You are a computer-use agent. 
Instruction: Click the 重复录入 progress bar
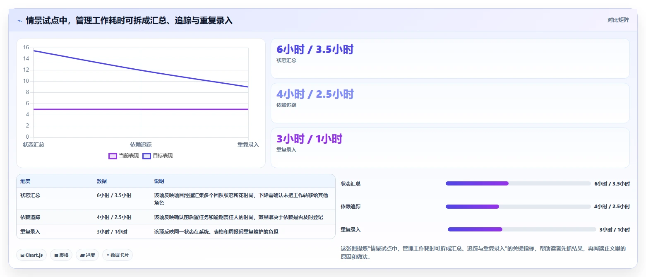point(522,229)
